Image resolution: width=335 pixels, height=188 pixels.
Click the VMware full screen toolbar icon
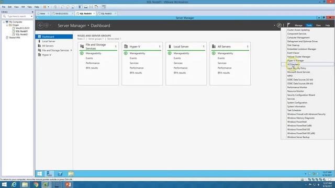pyautogui.click(x=91, y=7)
